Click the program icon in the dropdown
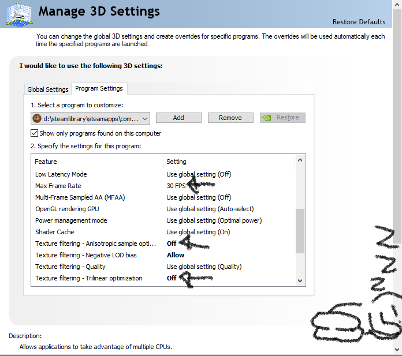Image resolution: width=402 pixels, height=356 pixels. [x=37, y=118]
